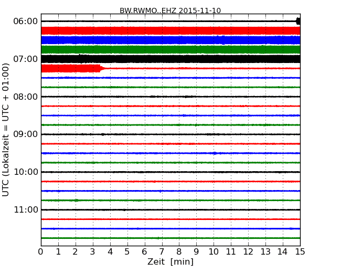This screenshot has height=273, width=341.
Task: Click the x-axis tick label 3
Action: click(x=93, y=251)
